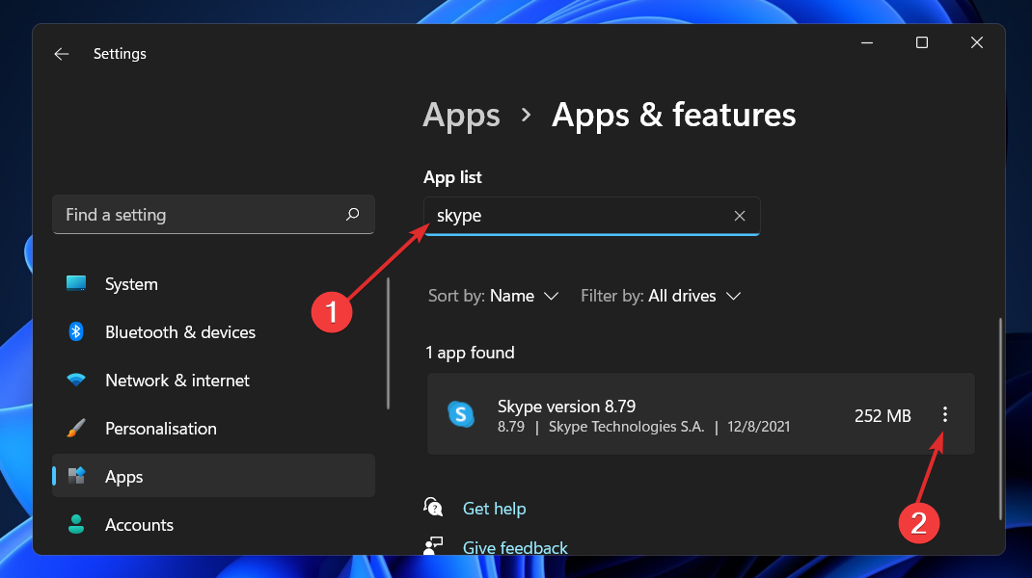Click the search magnifier in Find a setting
1032x578 pixels.
pyautogui.click(x=353, y=214)
